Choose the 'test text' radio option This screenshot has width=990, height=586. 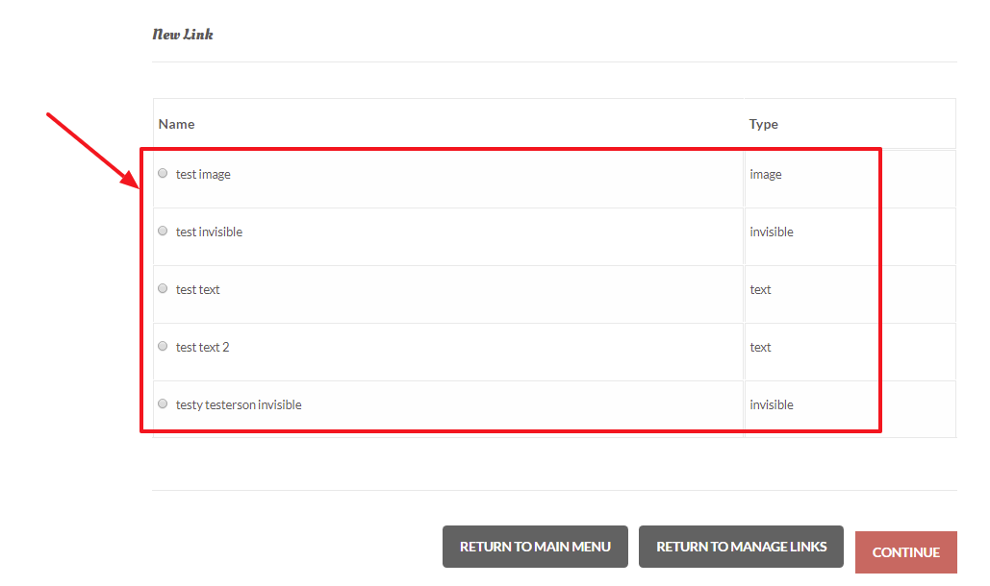(x=163, y=288)
